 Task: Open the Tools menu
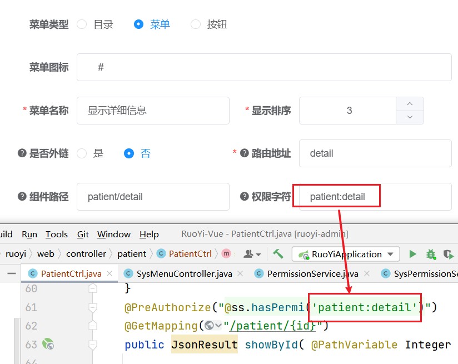pos(56,235)
